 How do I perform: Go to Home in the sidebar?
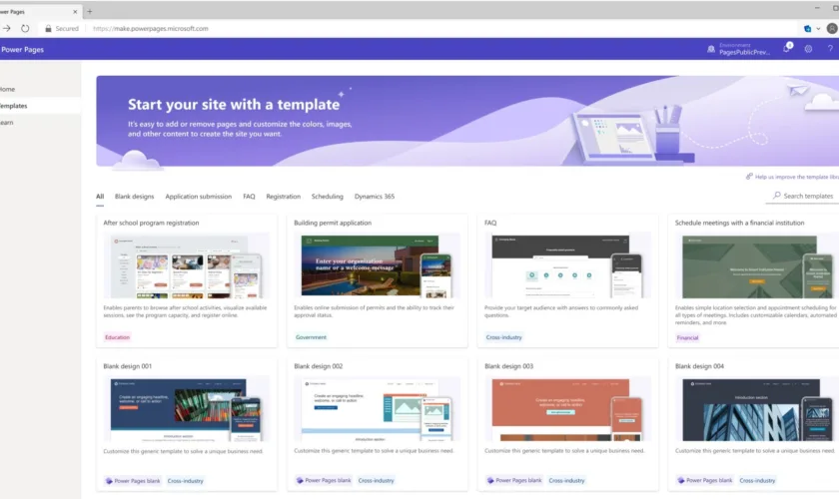(38, 89)
